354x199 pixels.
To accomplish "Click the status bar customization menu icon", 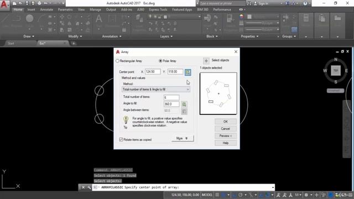I will click(351, 195).
